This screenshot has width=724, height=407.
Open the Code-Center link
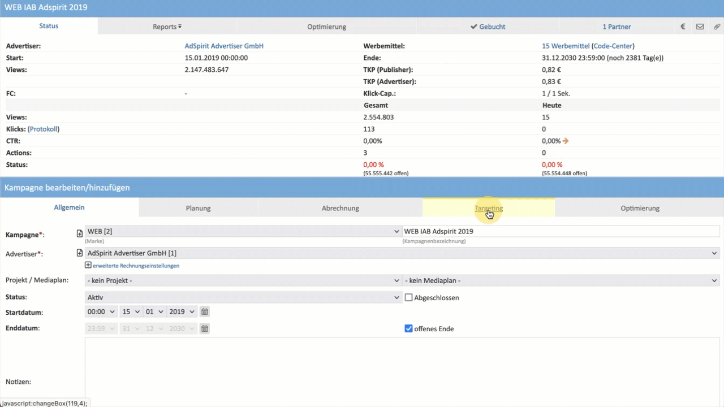pos(613,46)
